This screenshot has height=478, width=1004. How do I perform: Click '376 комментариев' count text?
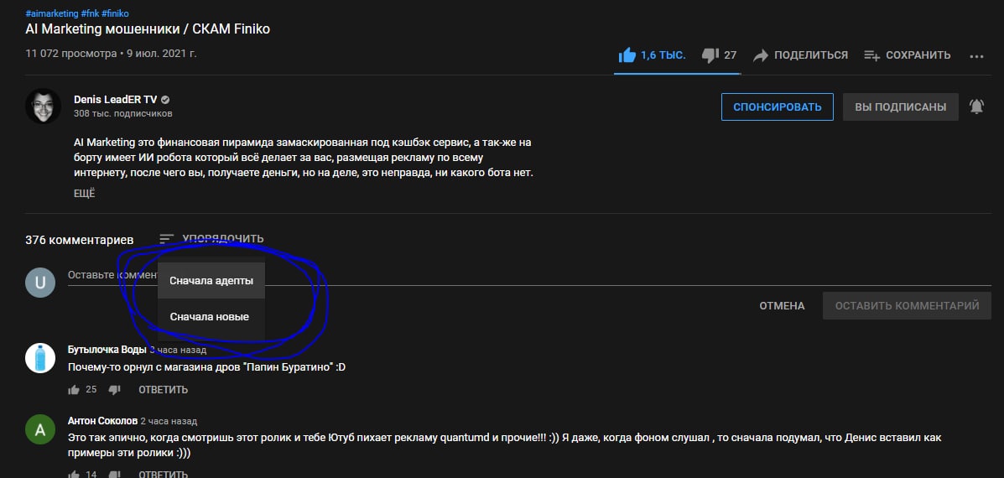(80, 240)
